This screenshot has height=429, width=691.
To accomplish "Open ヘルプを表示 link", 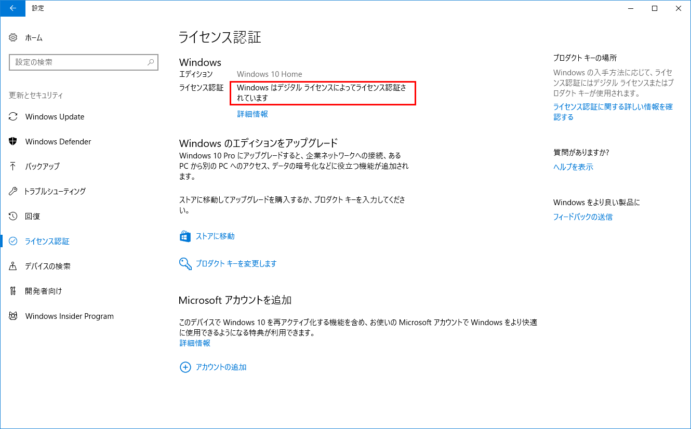I will pos(573,167).
